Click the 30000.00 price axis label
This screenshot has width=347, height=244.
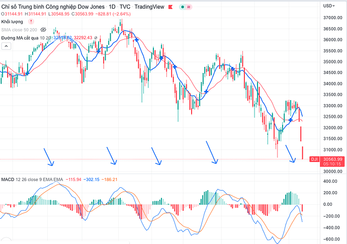(x=332, y=172)
